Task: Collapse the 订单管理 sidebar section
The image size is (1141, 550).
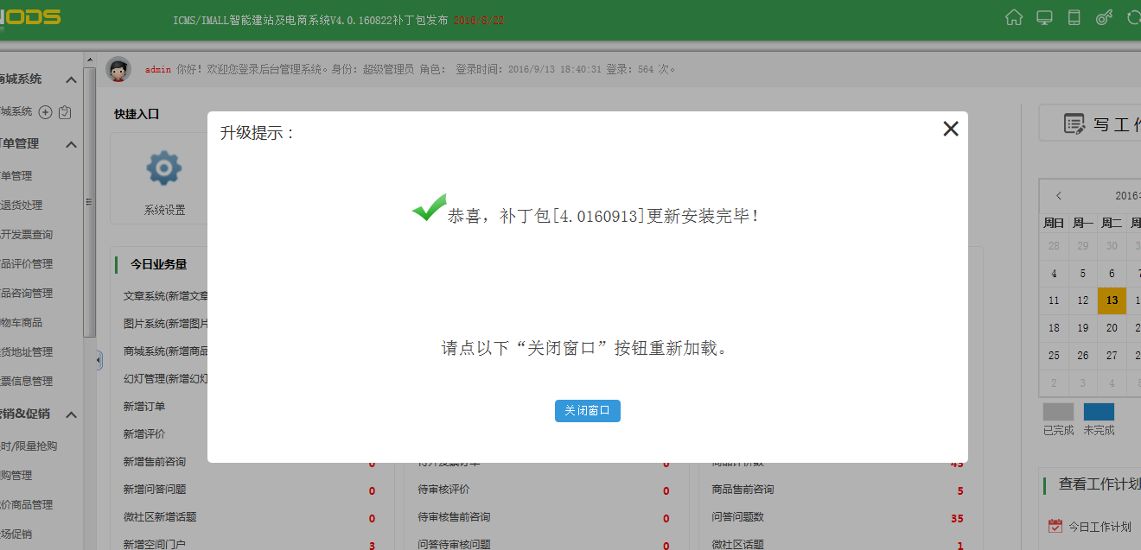Action: coord(72,144)
